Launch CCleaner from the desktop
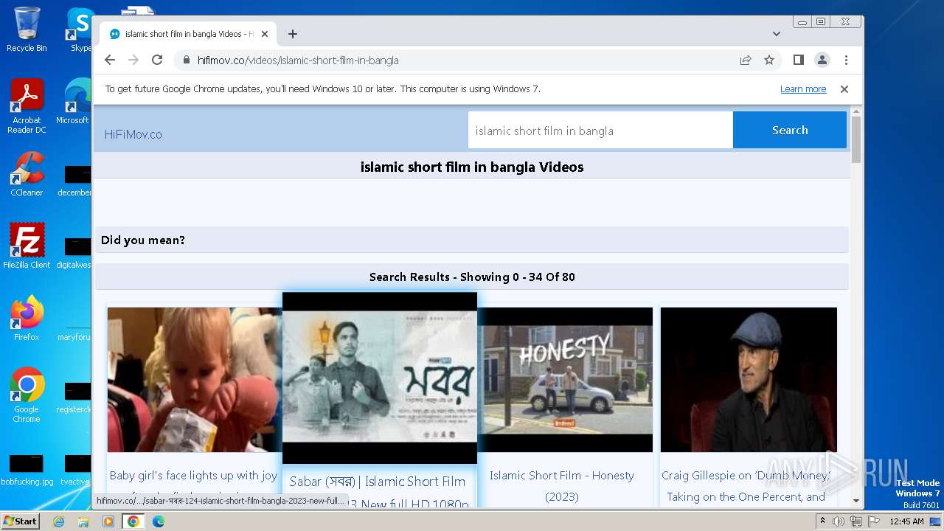Image resolution: width=944 pixels, height=531 pixels. [27, 175]
